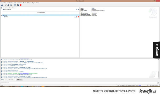Switch to Counter Strike Global Offensive chat tab
The height and width of the screenshot is (96, 160).
click(8, 80)
